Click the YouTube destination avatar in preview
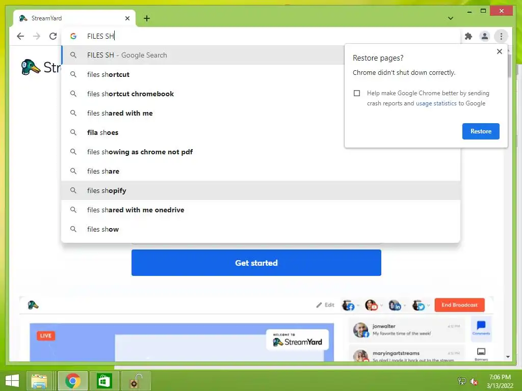This screenshot has width=522, height=391. click(371, 305)
